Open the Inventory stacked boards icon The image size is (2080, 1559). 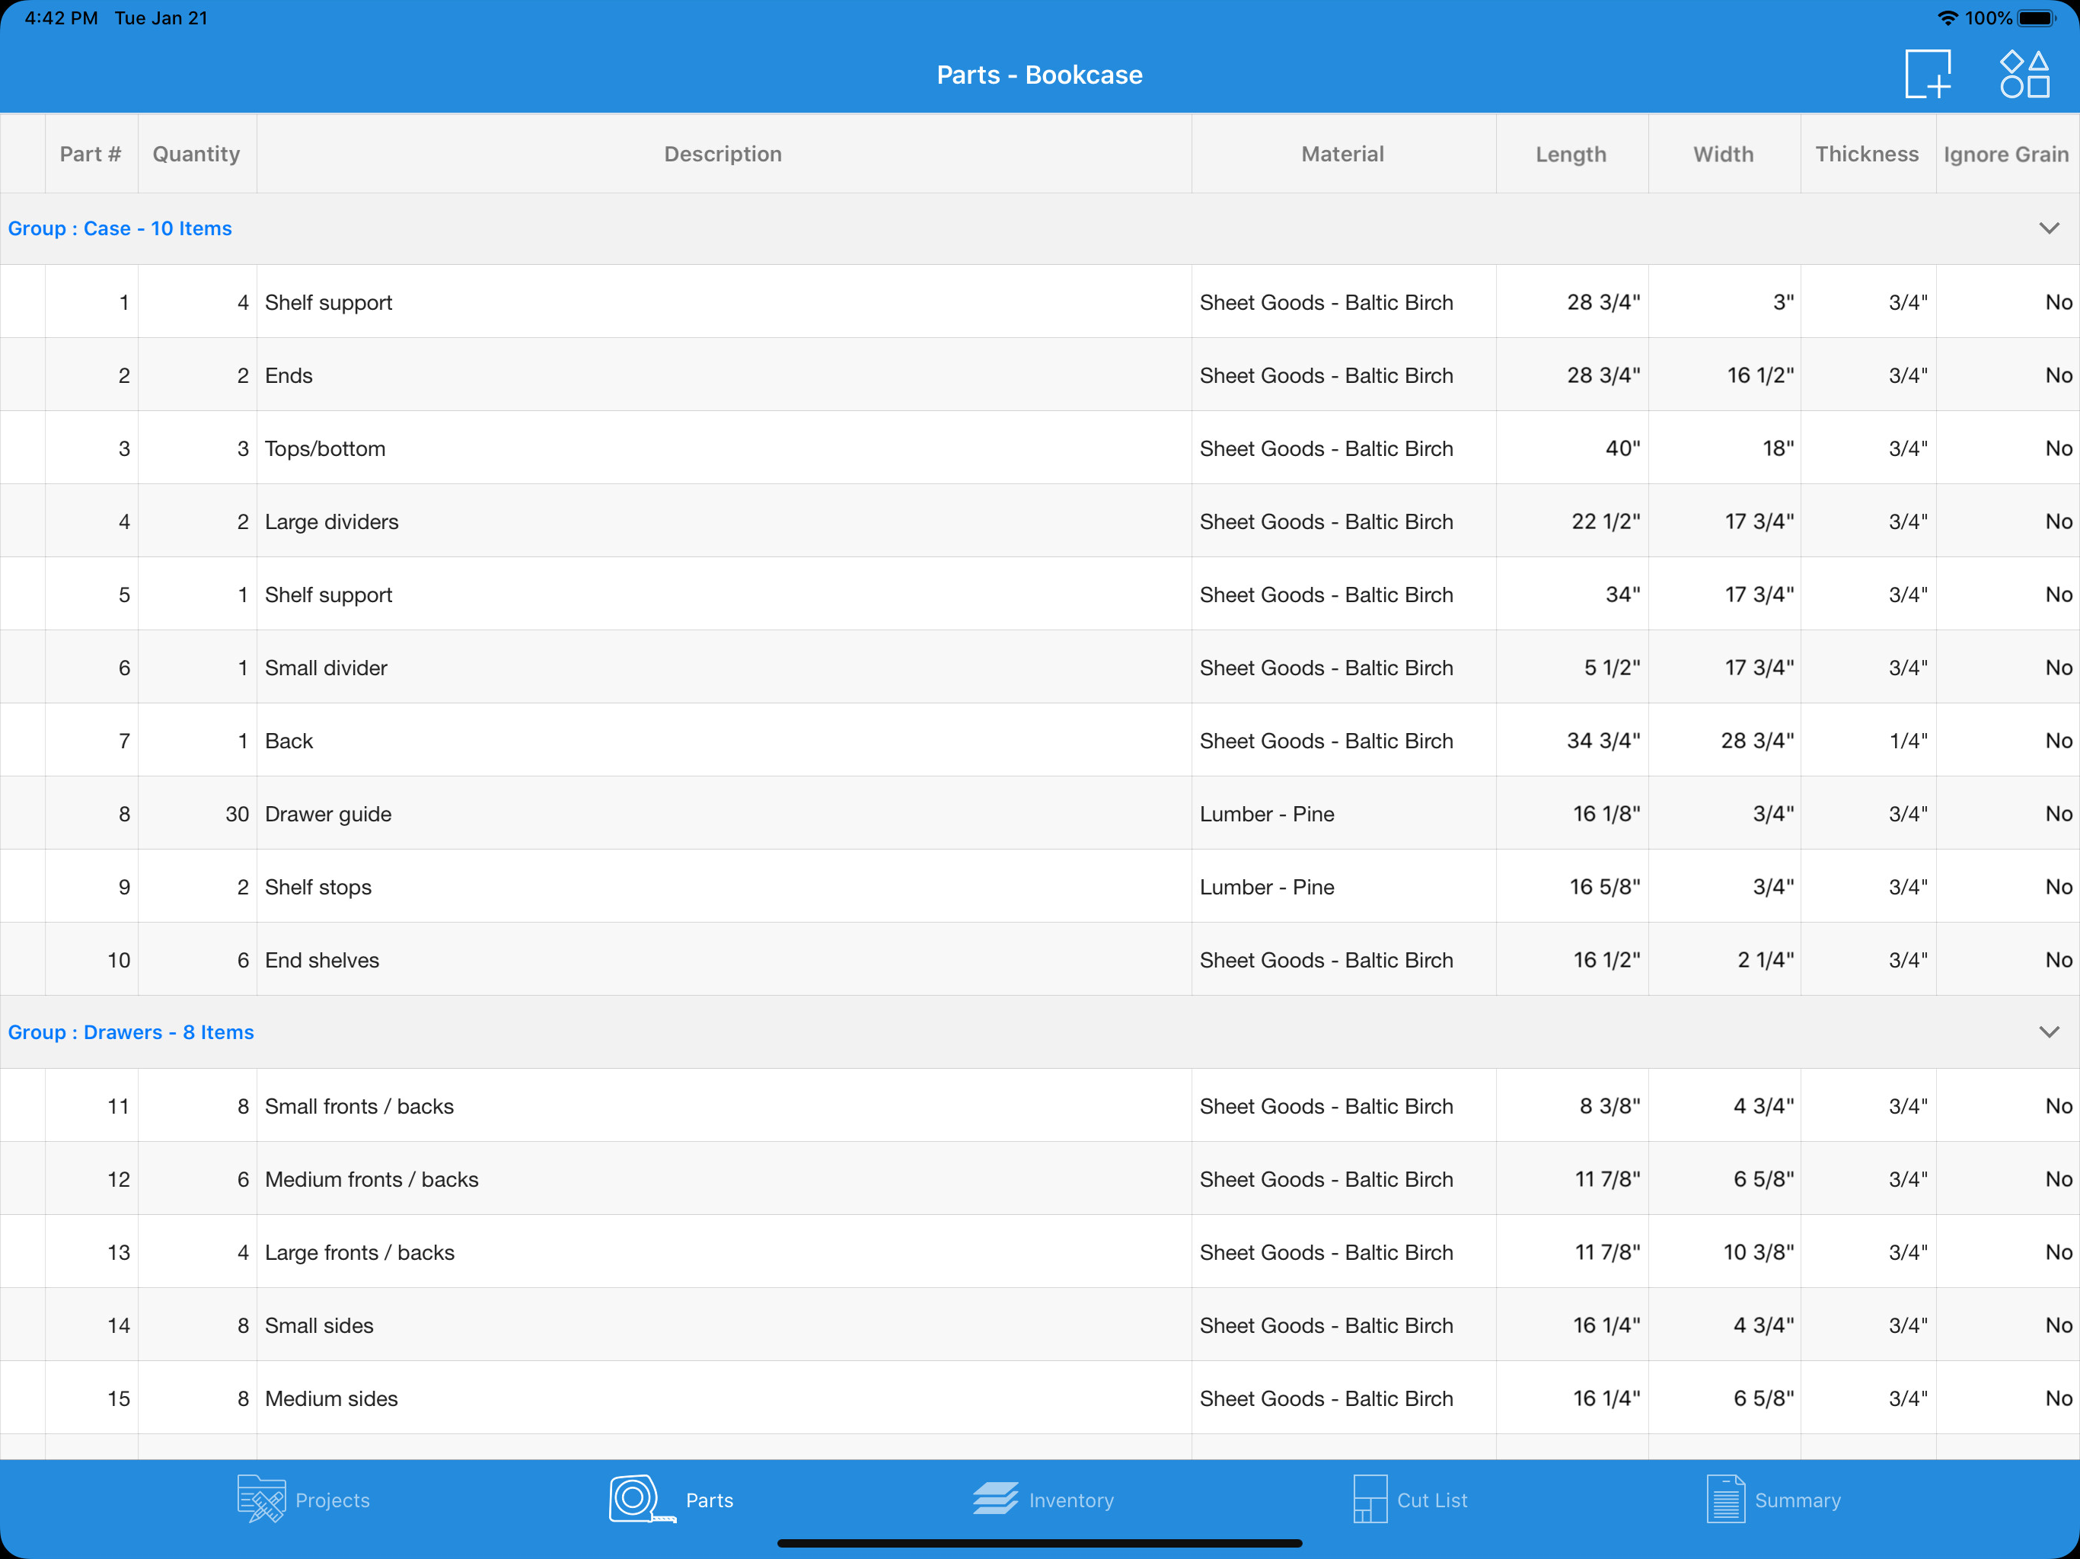pos(995,1499)
